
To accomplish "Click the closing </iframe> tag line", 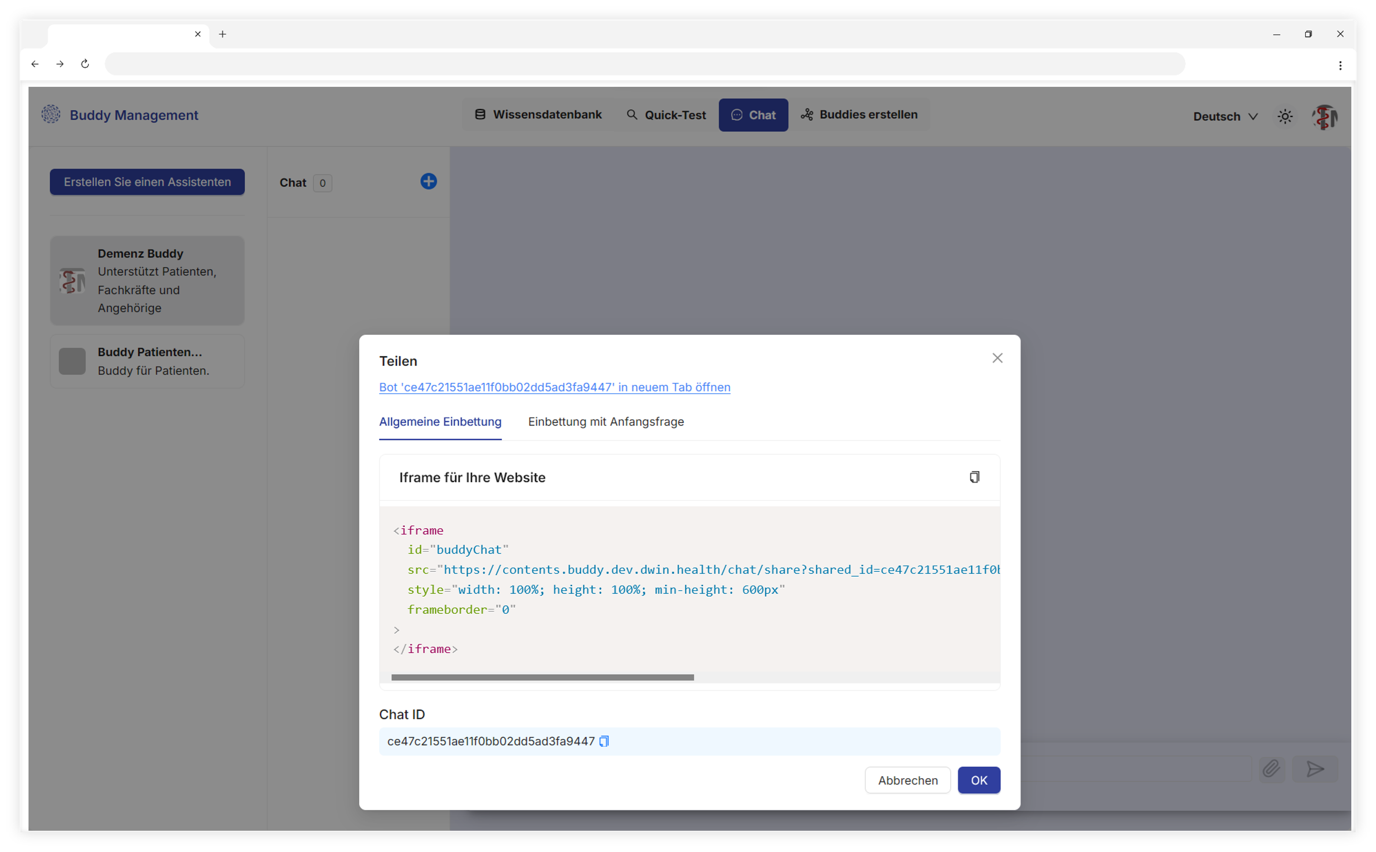I will point(426,649).
